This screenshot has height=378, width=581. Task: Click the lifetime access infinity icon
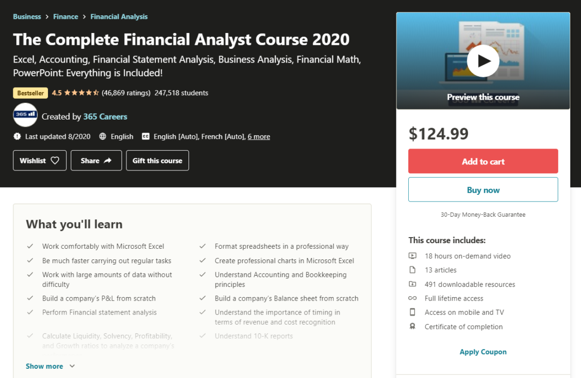[413, 298]
